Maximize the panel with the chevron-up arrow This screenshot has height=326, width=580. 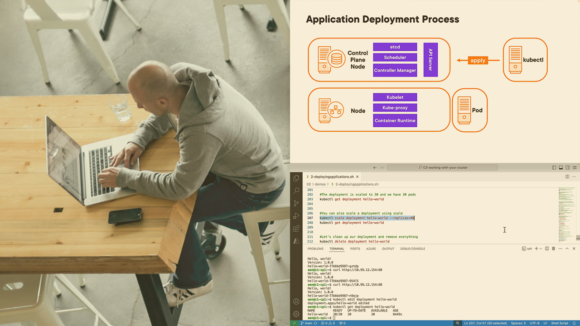point(567,249)
